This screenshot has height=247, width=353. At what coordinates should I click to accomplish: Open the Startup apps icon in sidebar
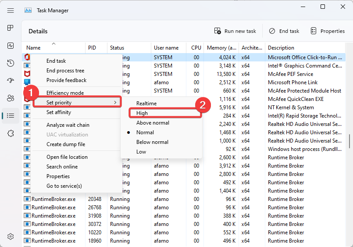click(11, 80)
